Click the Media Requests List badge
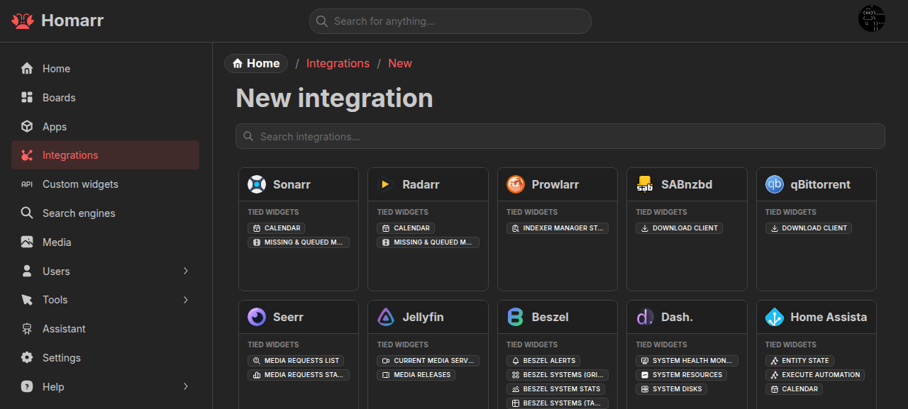Image resolution: width=908 pixels, height=409 pixels. (x=296, y=361)
